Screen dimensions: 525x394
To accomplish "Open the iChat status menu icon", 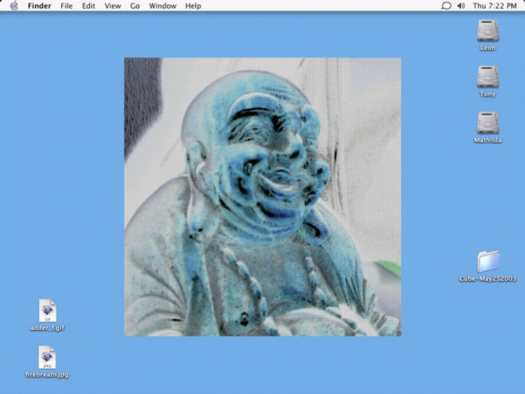I will [446, 6].
